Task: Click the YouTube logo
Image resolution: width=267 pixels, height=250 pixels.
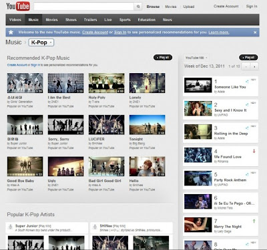Action: click(x=18, y=6)
